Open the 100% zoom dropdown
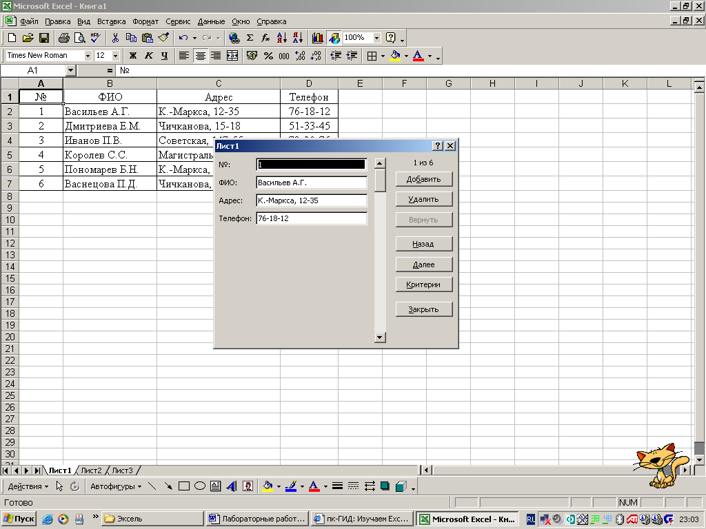The image size is (706, 529). point(376,38)
